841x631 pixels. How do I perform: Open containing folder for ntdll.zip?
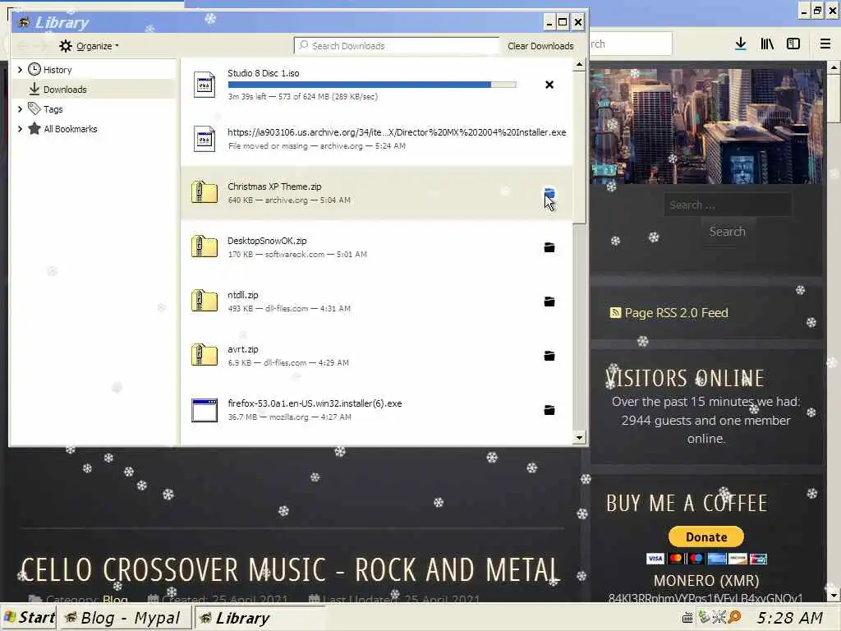coord(549,302)
